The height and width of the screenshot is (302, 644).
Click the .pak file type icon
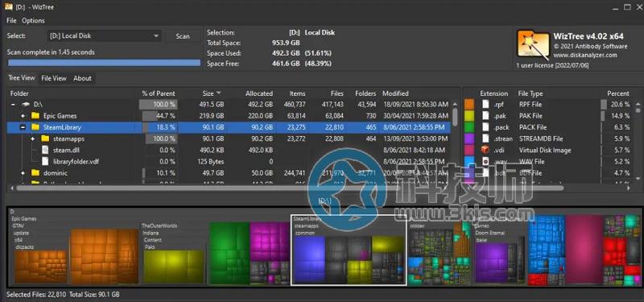pos(486,116)
